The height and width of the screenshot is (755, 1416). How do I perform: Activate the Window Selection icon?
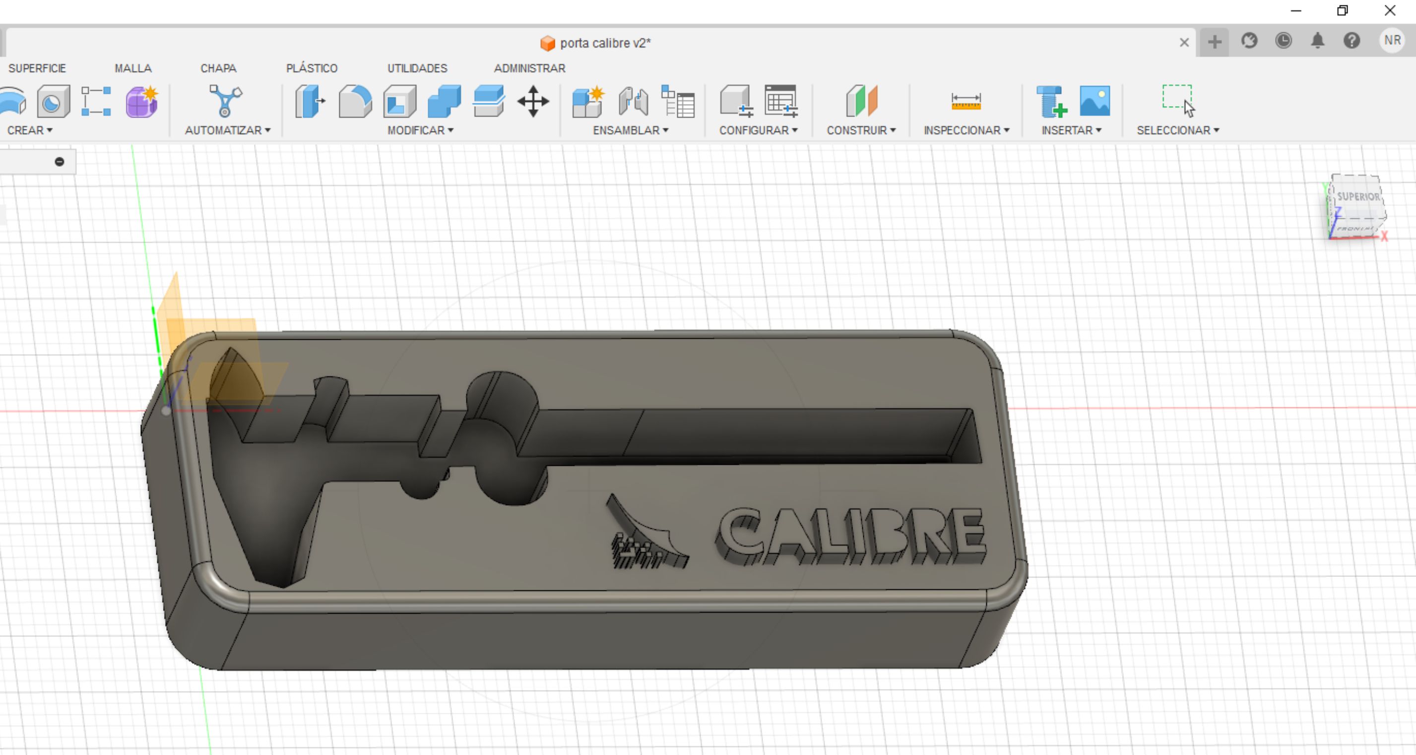(1178, 101)
